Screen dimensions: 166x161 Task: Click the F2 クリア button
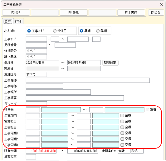coord(16,13)
